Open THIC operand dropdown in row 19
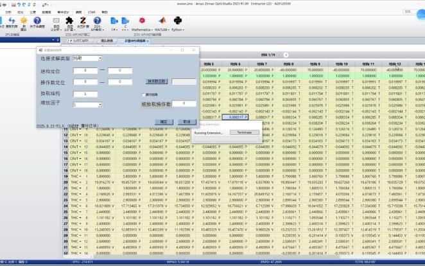 tap(80, 177)
